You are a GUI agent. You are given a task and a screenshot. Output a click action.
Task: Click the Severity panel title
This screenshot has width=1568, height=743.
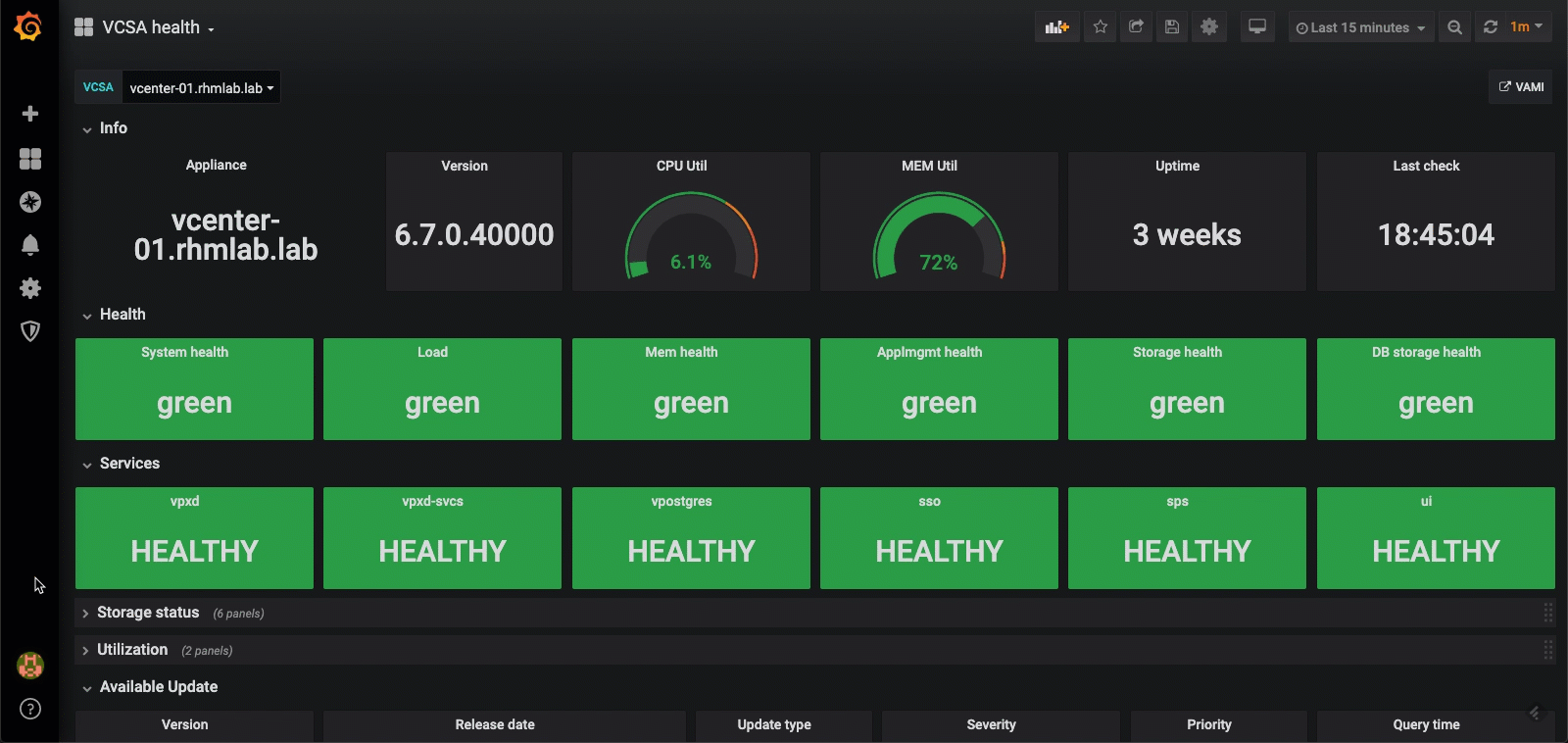pos(992,724)
